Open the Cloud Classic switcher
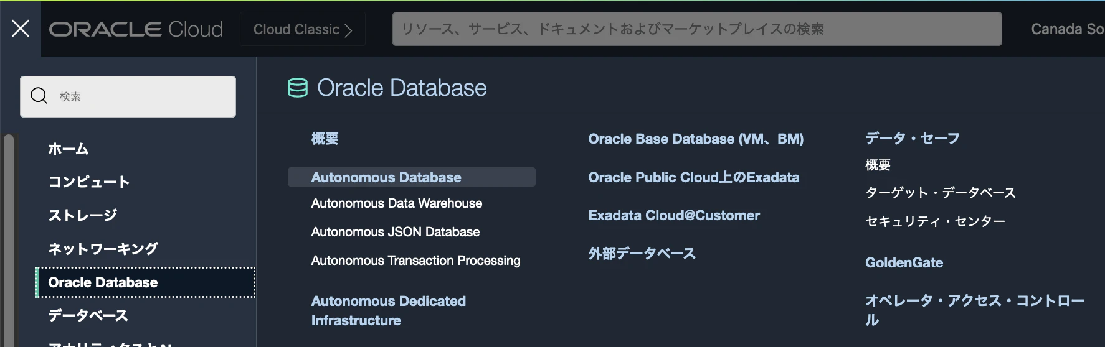The height and width of the screenshot is (347, 1105). [x=303, y=29]
